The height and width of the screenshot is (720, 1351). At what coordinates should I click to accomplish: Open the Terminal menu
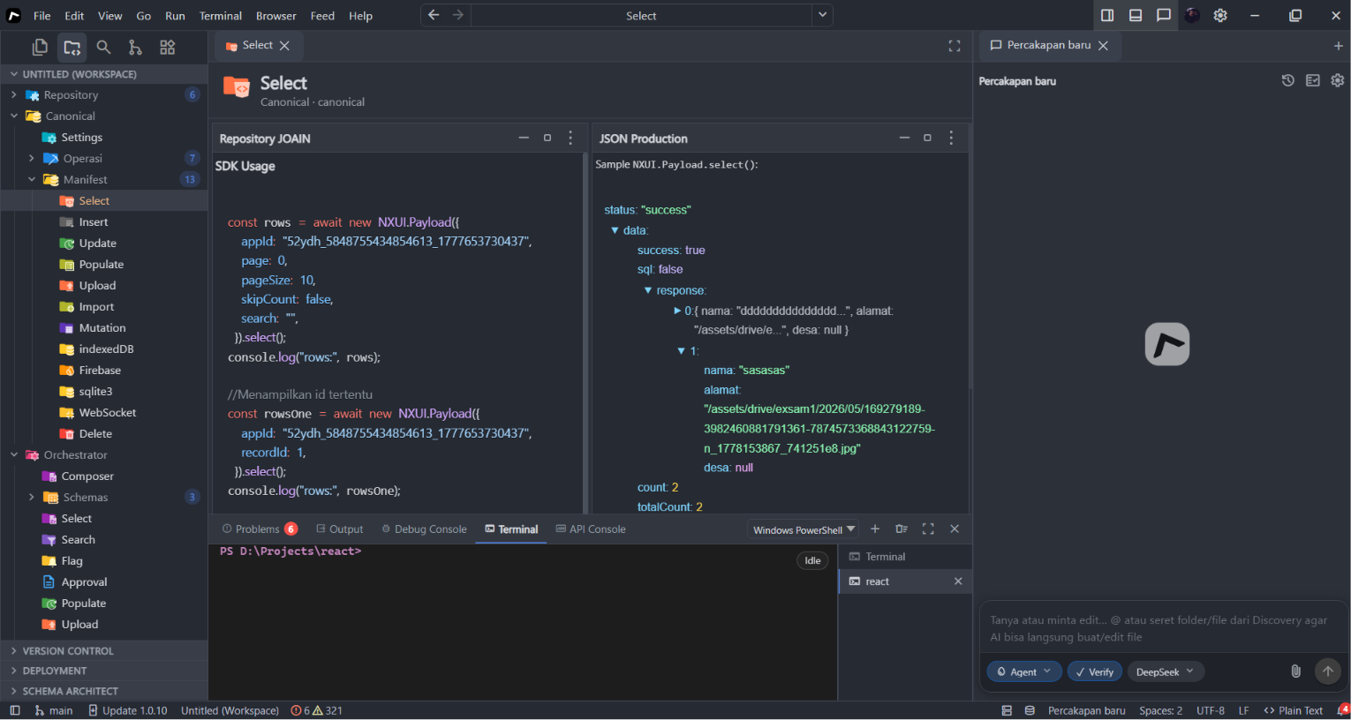pos(221,16)
